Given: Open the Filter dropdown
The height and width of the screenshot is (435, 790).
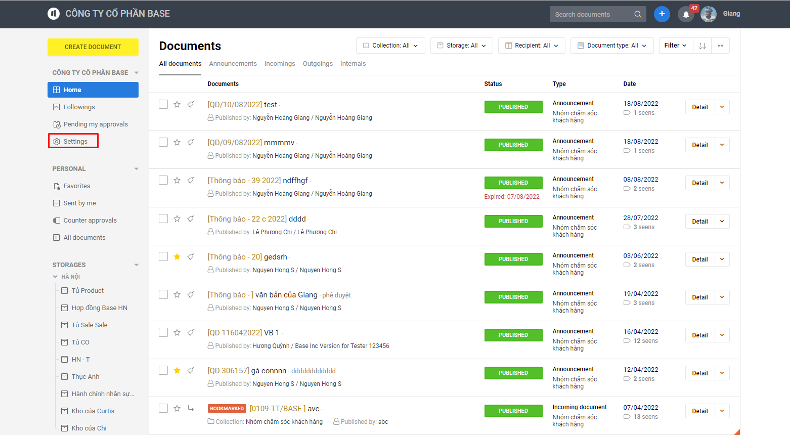Looking at the screenshot, I should [x=676, y=46].
